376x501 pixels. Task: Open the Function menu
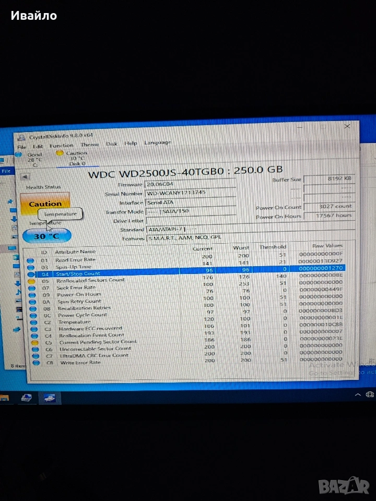[x=61, y=146]
